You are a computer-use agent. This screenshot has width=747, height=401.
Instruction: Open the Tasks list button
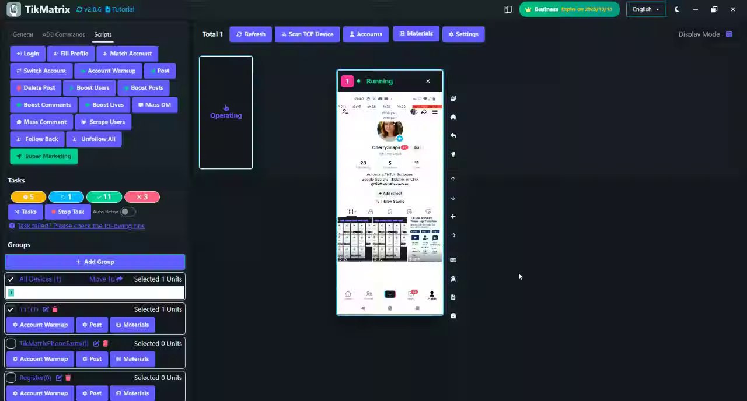click(x=25, y=212)
